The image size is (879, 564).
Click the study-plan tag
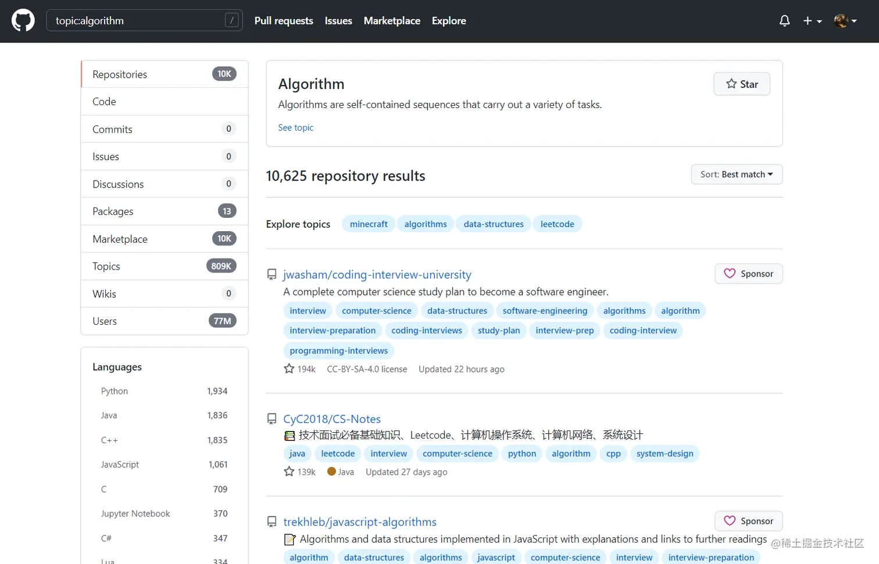pyautogui.click(x=499, y=331)
